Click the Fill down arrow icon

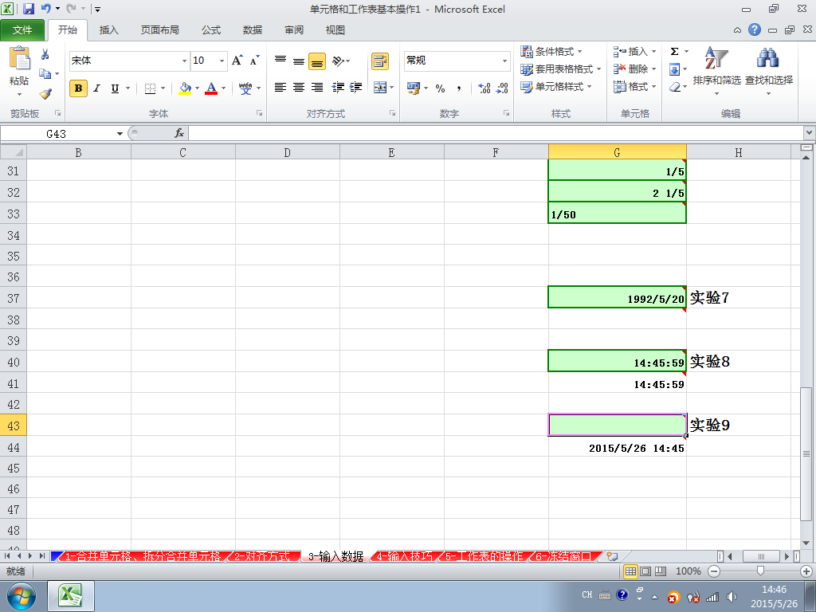coord(674,69)
